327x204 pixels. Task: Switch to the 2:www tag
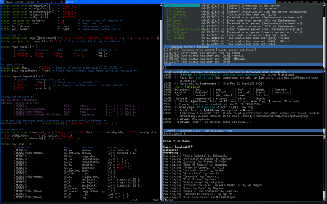(8, 2)
